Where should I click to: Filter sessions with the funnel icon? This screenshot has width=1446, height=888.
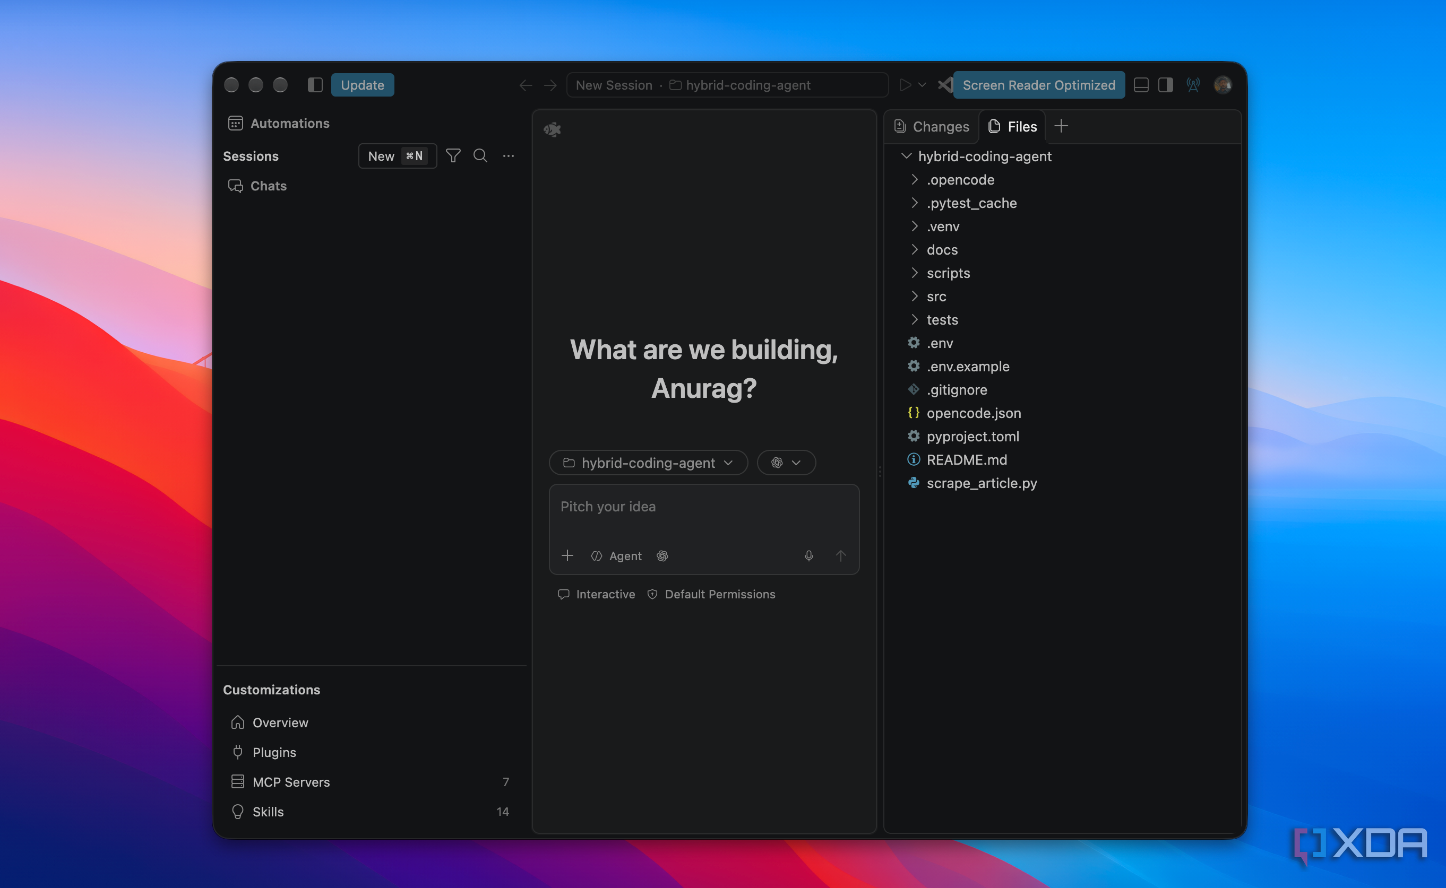(453, 155)
